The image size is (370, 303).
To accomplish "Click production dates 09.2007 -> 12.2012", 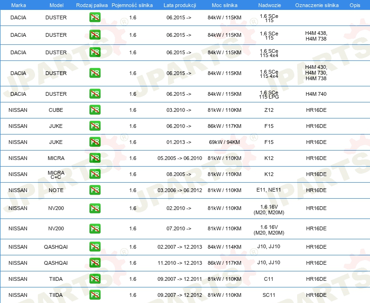I will 180,295.
